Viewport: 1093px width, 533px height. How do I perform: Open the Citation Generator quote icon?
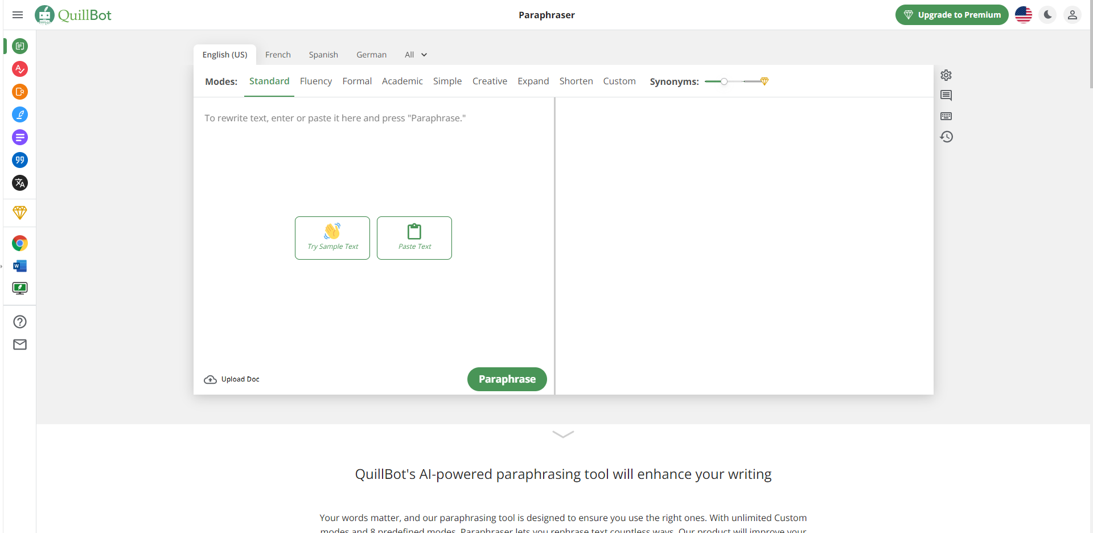20,160
